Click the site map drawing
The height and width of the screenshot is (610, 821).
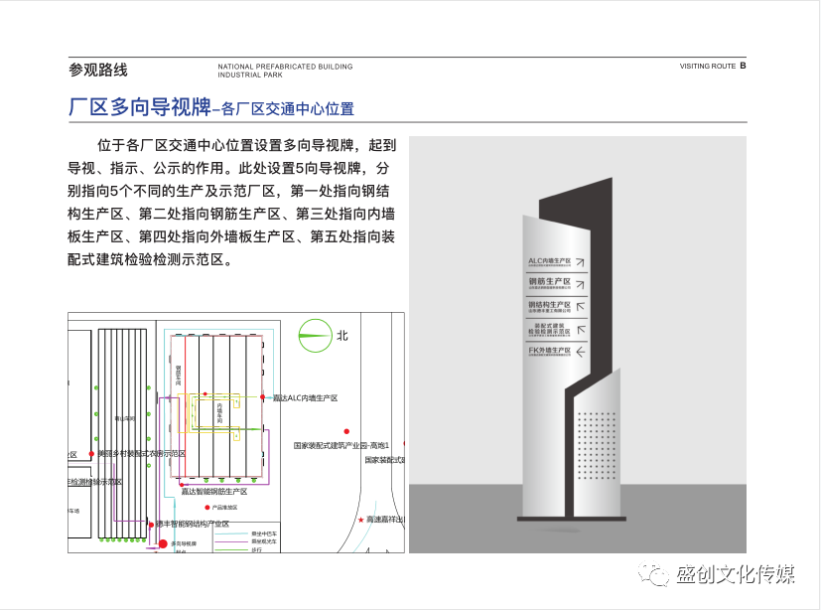point(236,432)
